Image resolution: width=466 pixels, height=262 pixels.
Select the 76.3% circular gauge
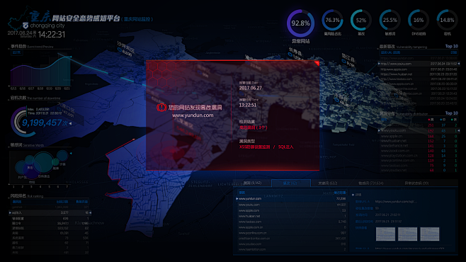[332, 21]
